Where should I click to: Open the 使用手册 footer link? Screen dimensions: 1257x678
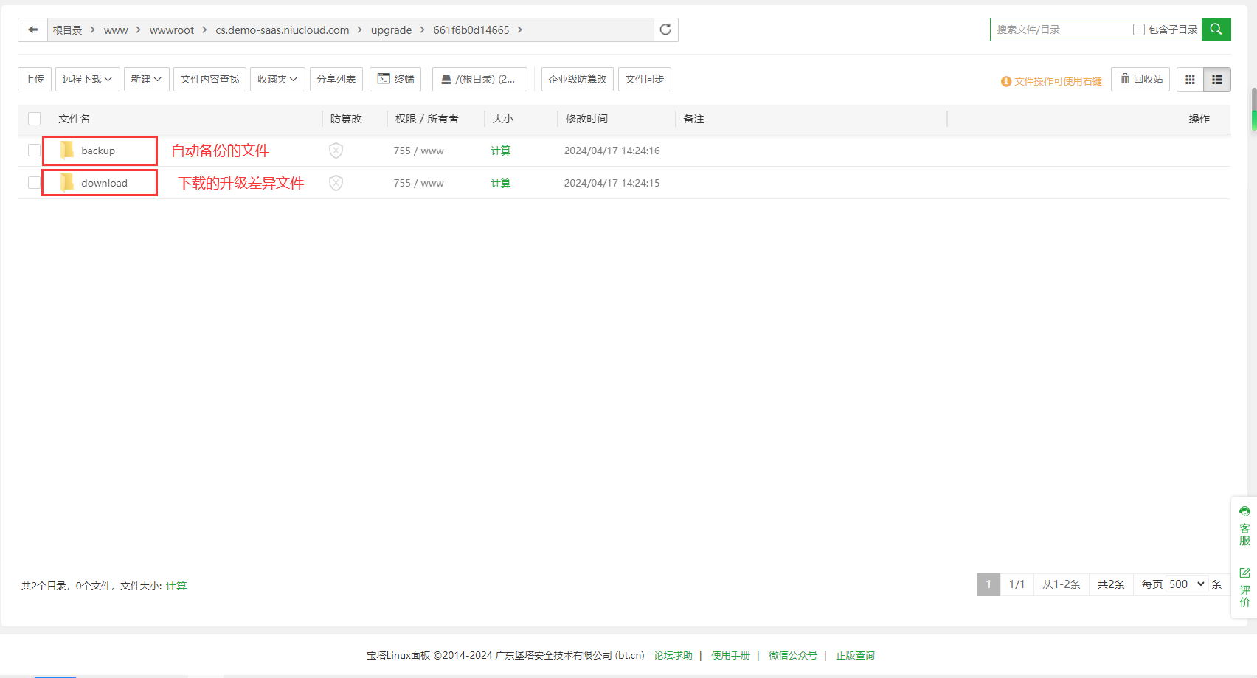[730, 655]
